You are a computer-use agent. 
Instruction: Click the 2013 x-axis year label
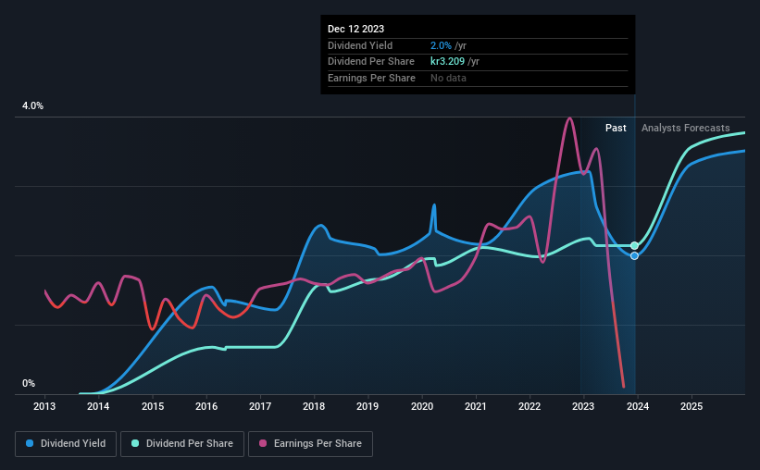point(44,406)
